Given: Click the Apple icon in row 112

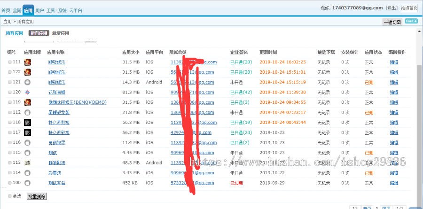Looking at the screenshot, I should (28, 112).
